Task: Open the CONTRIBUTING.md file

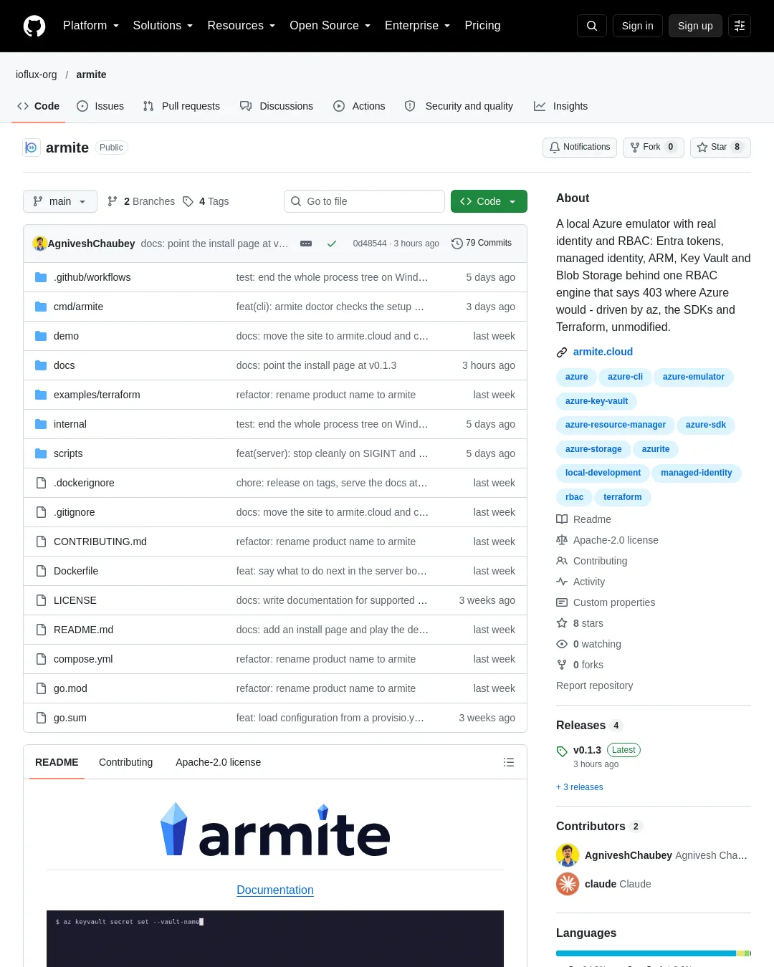Action: 100,542
